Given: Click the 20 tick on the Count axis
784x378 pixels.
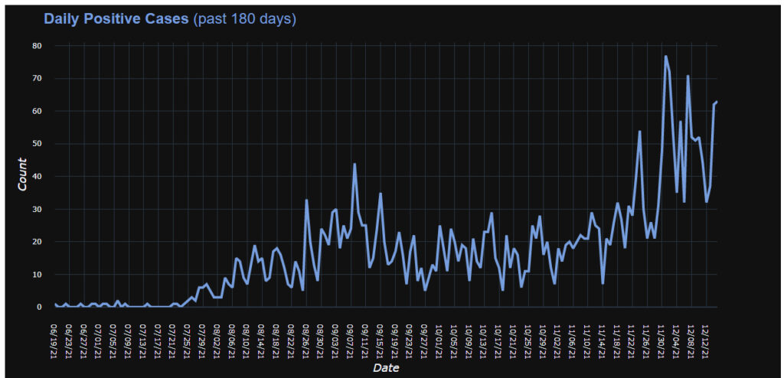Looking at the screenshot, I should click(37, 242).
